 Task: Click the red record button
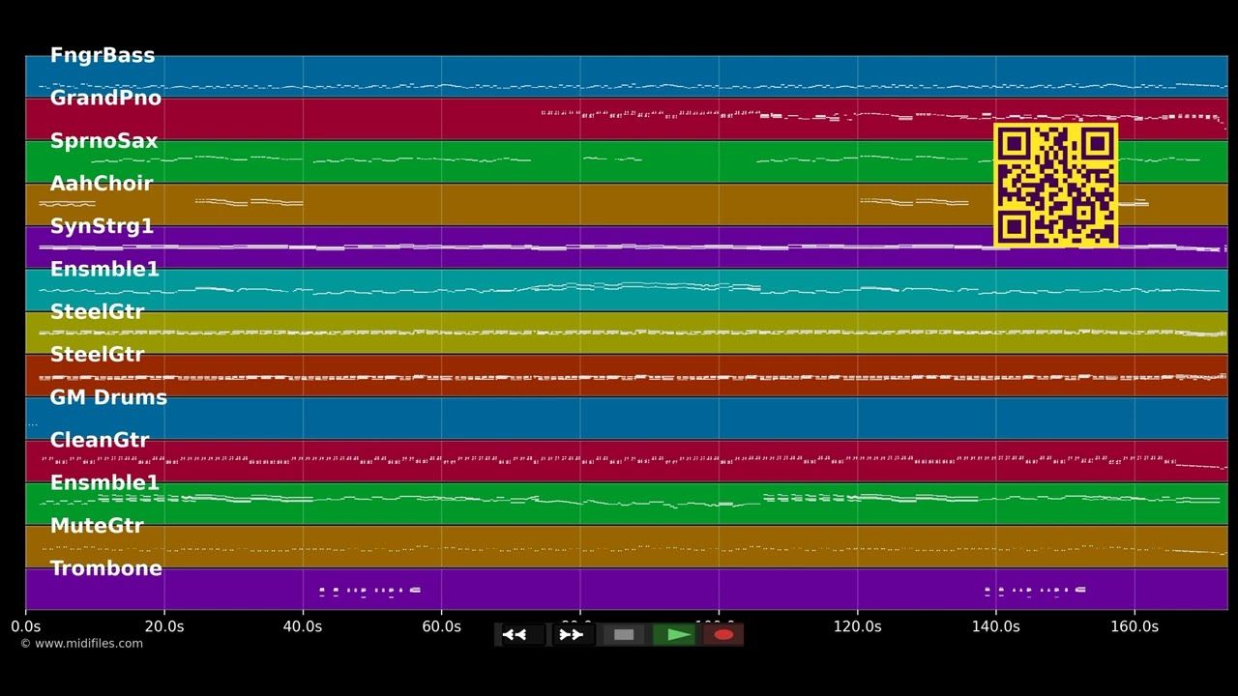723,635
